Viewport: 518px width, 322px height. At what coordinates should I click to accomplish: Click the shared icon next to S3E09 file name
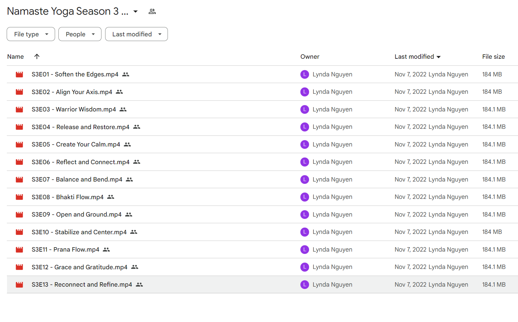click(x=129, y=215)
